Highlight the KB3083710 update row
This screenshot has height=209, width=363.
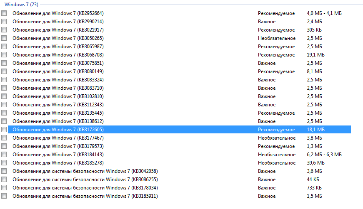(x=180, y=88)
